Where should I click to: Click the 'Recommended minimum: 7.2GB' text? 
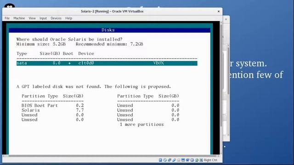(109, 44)
